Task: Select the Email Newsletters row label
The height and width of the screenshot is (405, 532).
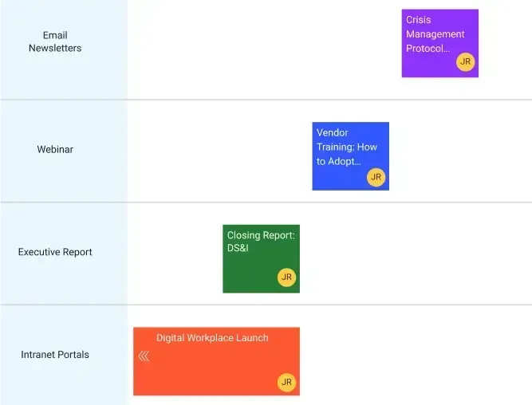Action: 55,41
